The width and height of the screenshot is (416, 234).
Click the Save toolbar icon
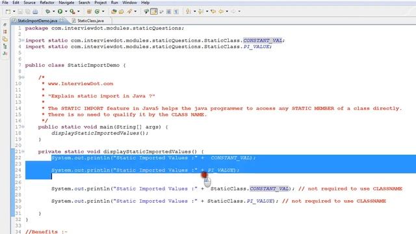20,12
